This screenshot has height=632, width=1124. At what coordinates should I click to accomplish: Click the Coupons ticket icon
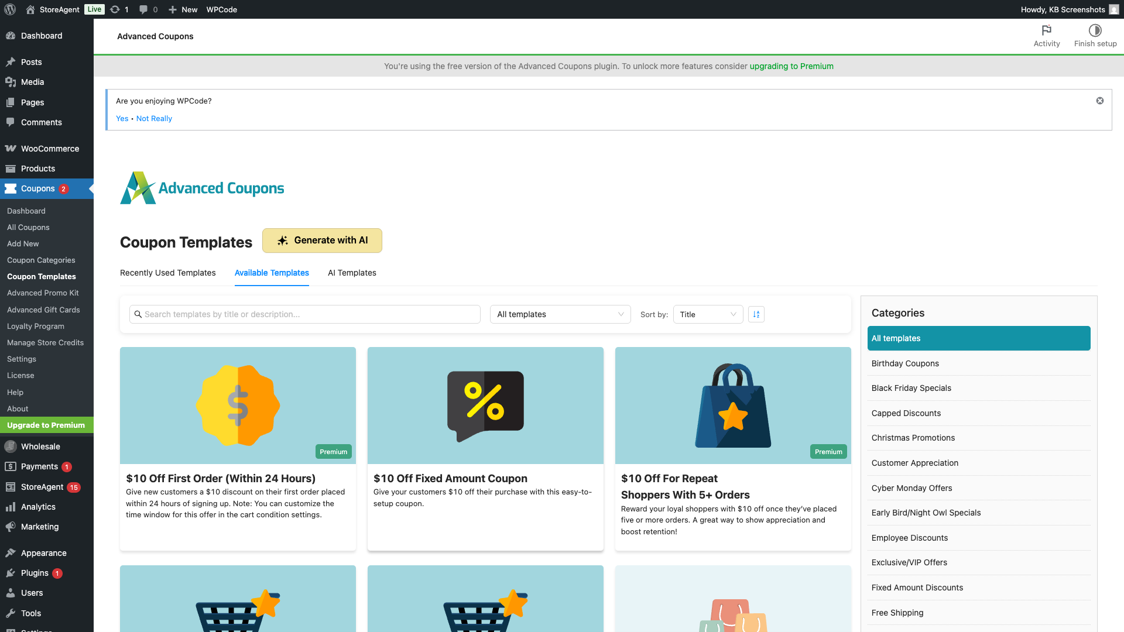coord(11,188)
